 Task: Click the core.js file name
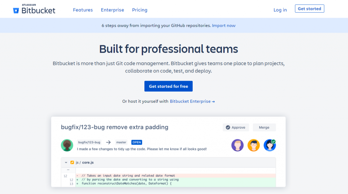[x=88, y=162]
